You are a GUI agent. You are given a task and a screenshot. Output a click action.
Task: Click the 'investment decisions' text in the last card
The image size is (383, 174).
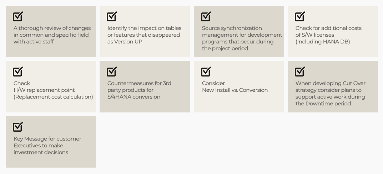[41, 152]
